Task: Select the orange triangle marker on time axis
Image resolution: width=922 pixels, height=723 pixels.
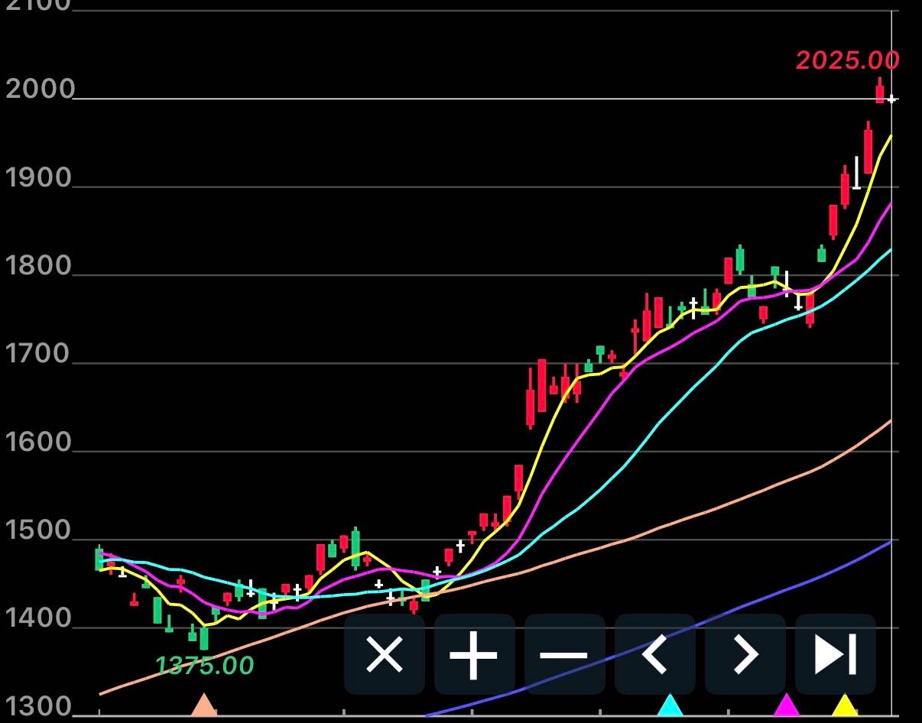Action: click(x=203, y=704)
